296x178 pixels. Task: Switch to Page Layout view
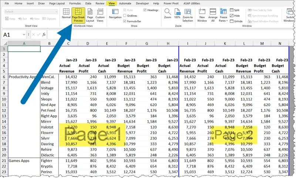point(90,15)
